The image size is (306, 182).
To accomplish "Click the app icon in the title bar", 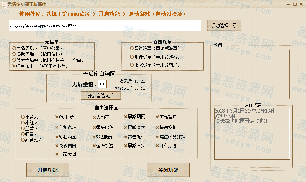I will pos(4,4).
